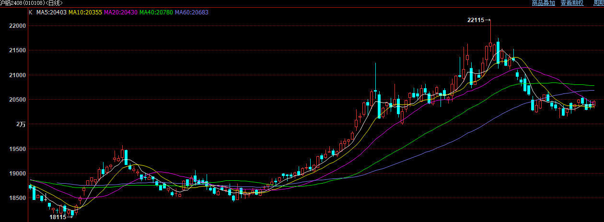
Task: Click the 21500 price axis label
Action: tap(18, 50)
